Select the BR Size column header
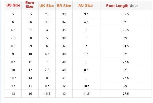The height and width of the screenshot is (103, 153). click(64, 5)
